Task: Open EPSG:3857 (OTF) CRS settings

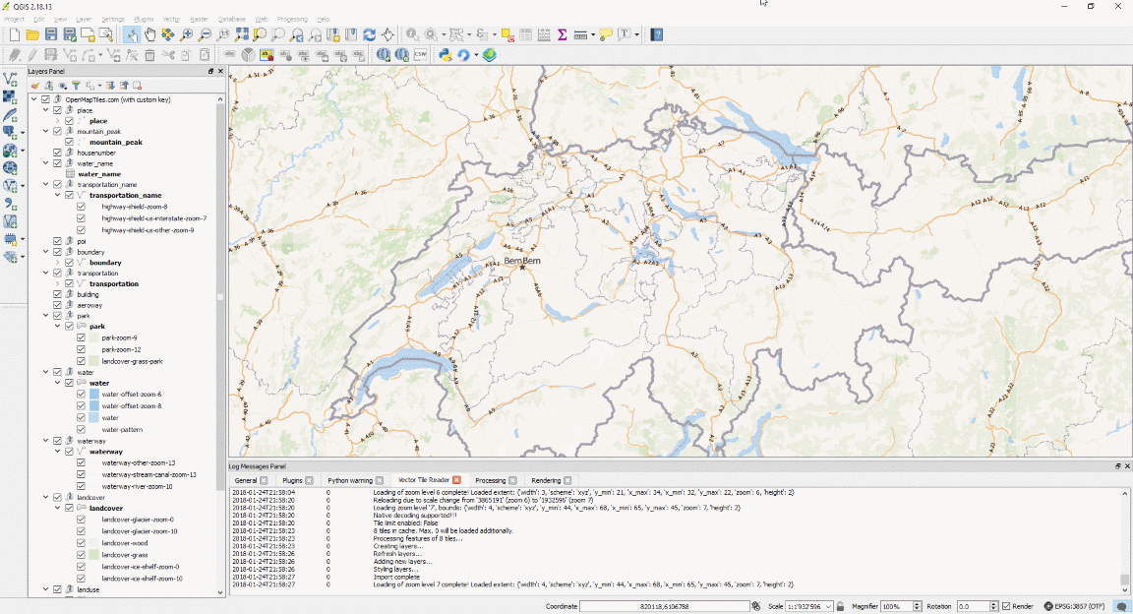Action: [1074, 606]
